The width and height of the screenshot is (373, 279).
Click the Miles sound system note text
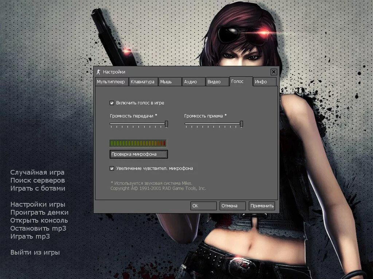point(151,183)
